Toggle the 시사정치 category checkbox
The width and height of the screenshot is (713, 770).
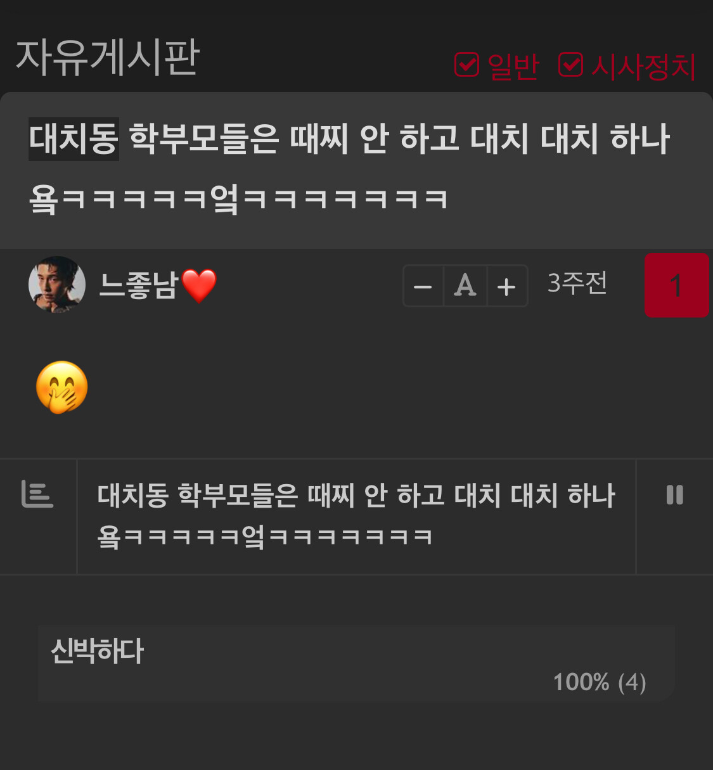tap(570, 64)
